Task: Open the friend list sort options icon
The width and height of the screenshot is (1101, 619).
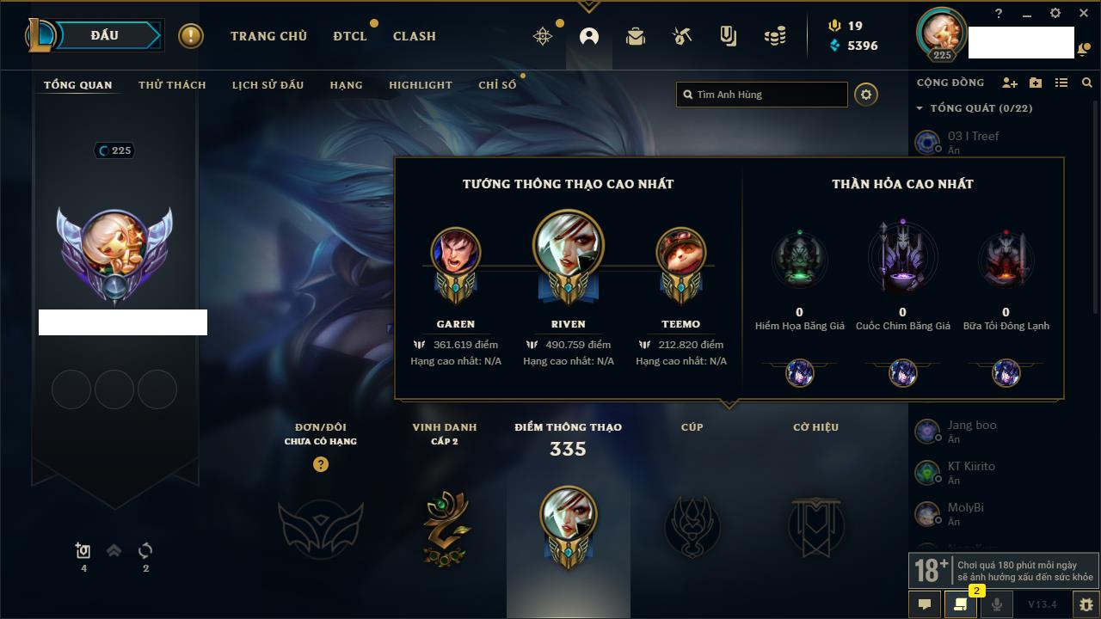Action: pyautogui.click(x=1061, y=83)
